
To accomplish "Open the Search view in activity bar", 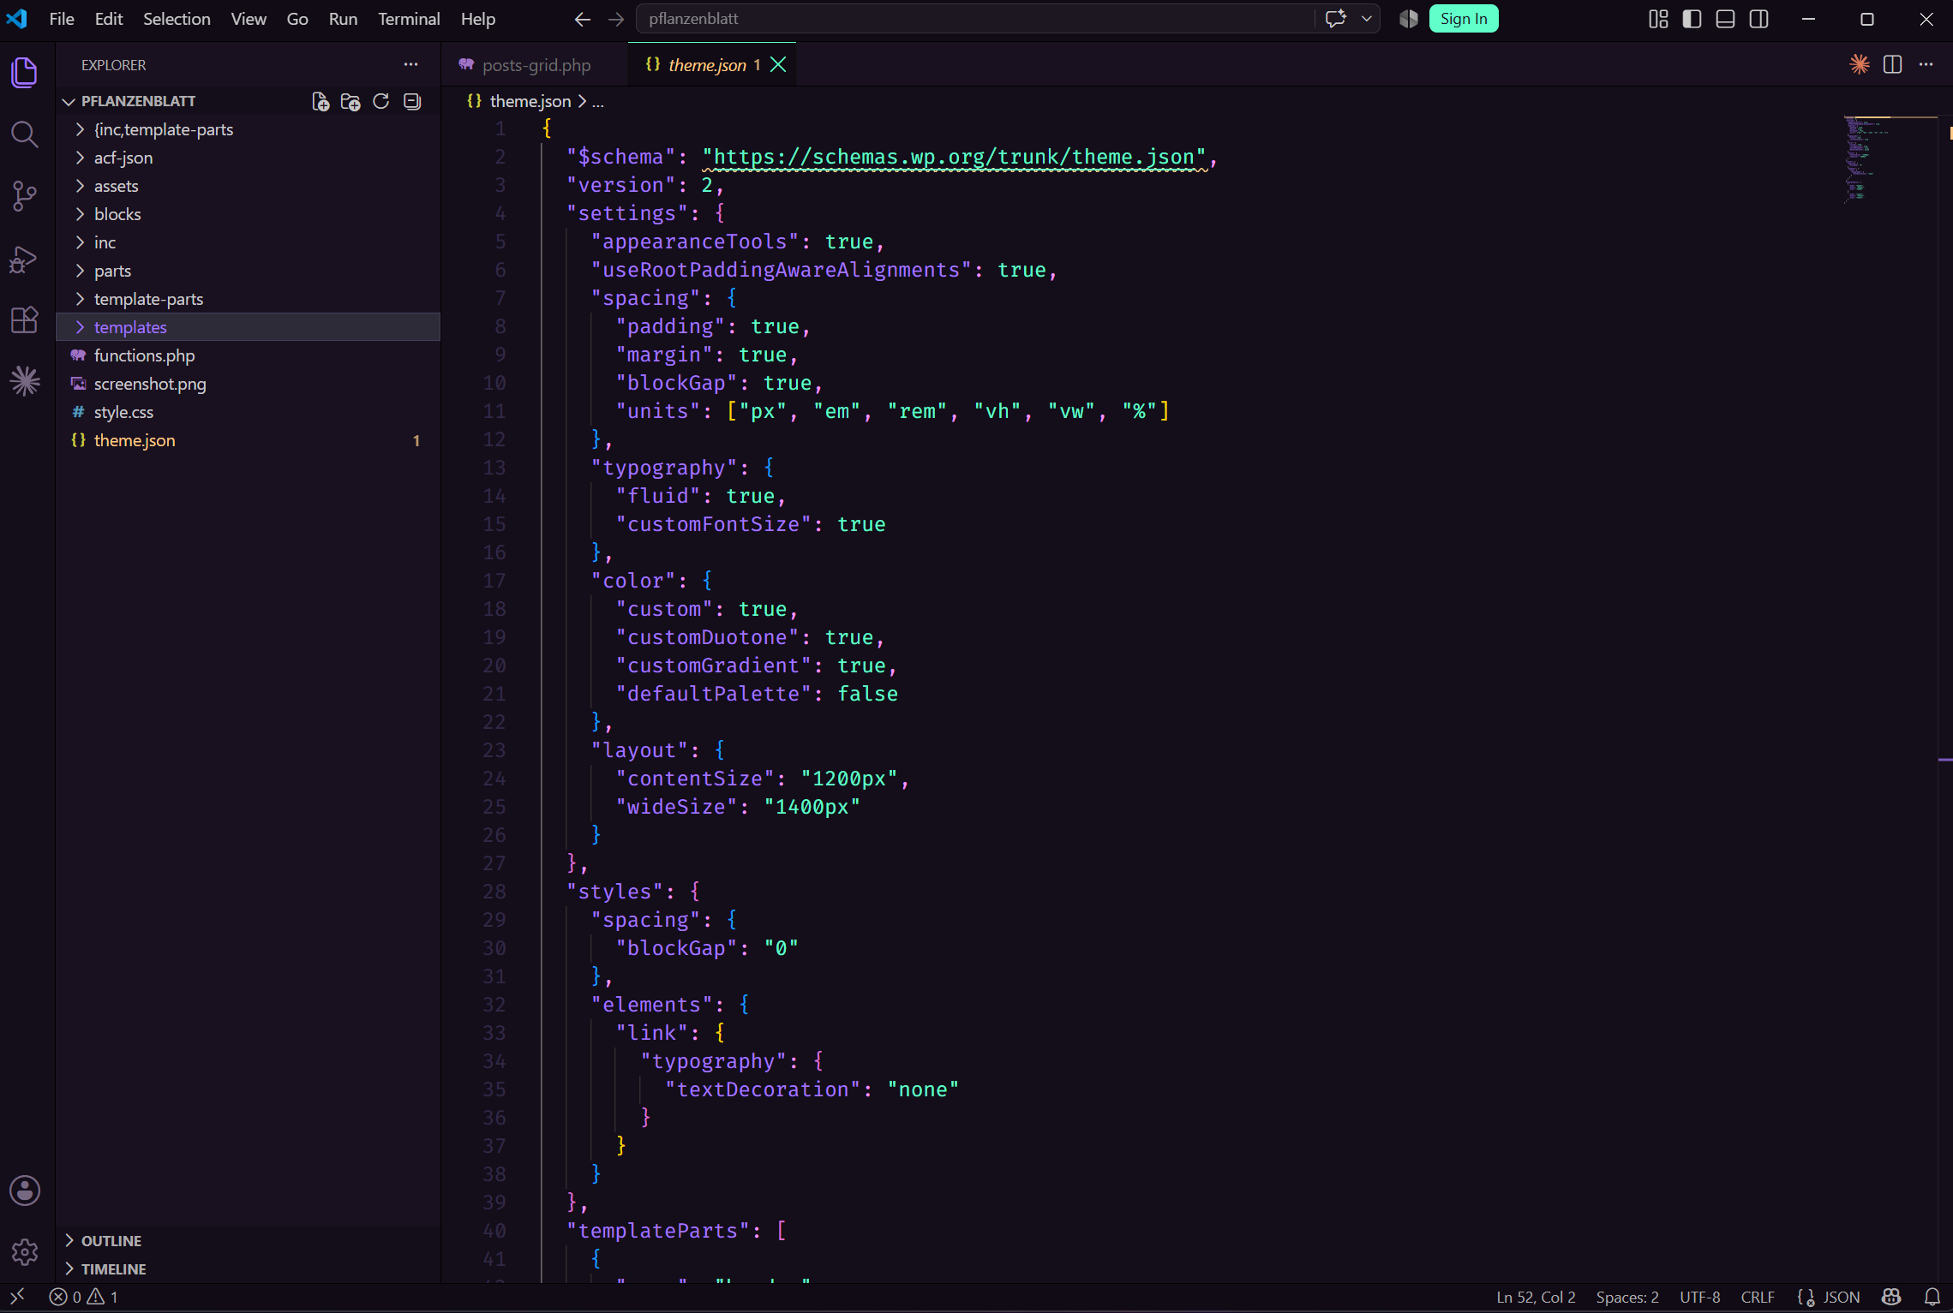I will (25, 134).
